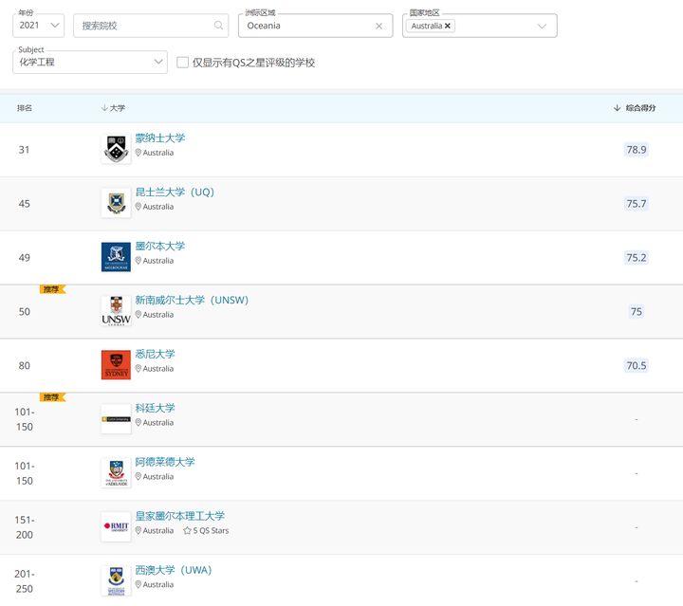Image resolution: width=683 pixels, height=606 pixels.
Task: Click the University of Adelaide crest logo
Action: pyautogui.click(x=116, y=473)
